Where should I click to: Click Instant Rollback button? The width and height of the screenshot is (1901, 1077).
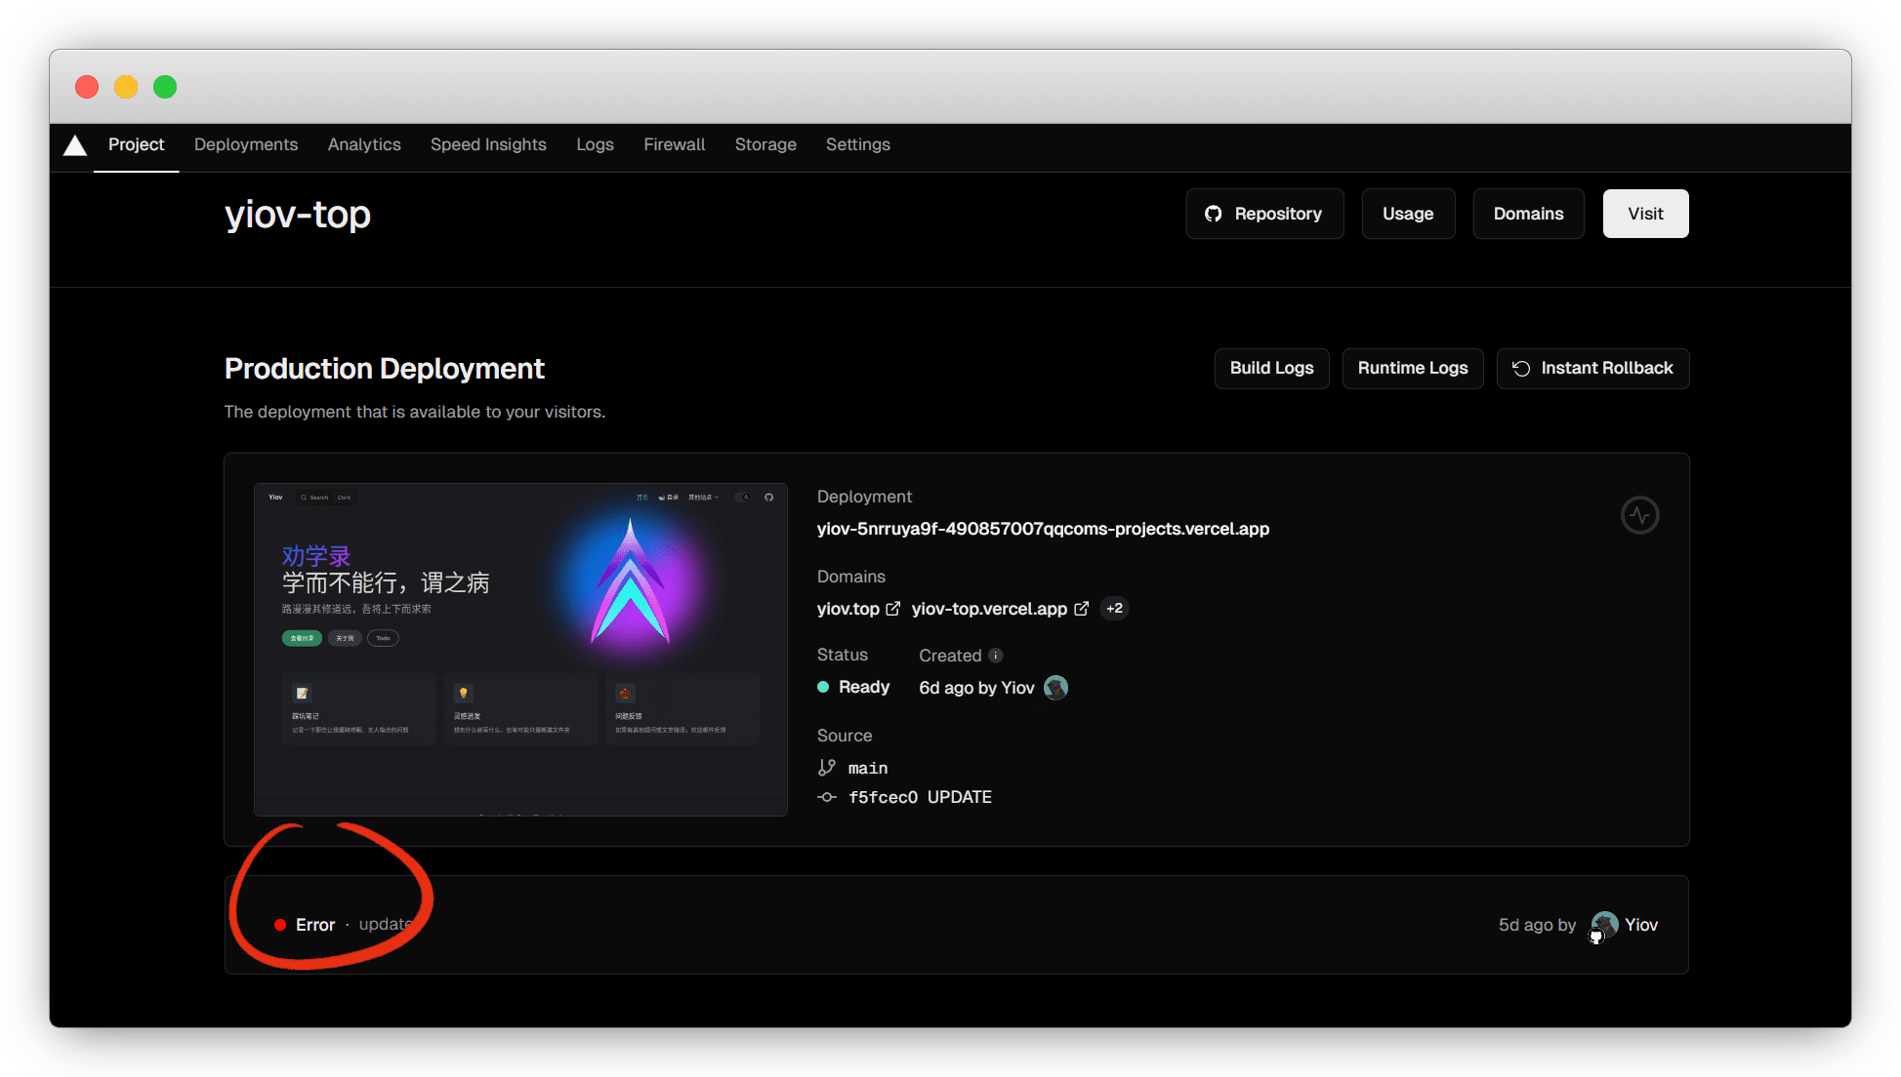1592,368
